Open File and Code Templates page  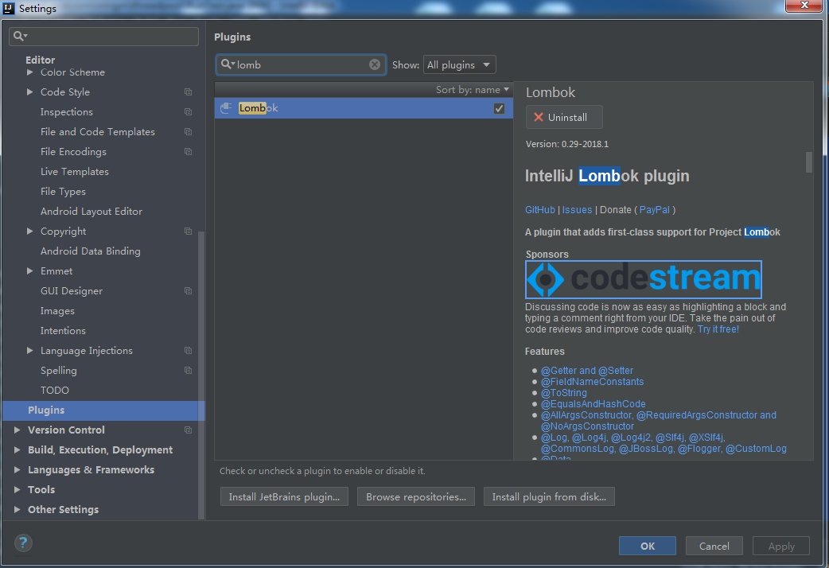pos(98,132)
